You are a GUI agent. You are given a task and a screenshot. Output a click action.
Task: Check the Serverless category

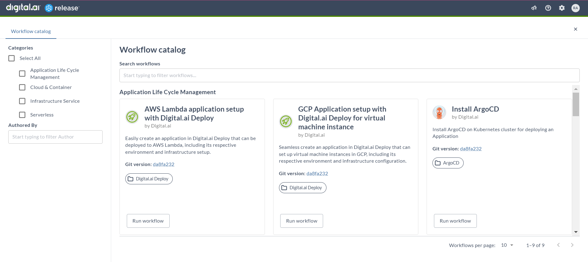[22, 115]
